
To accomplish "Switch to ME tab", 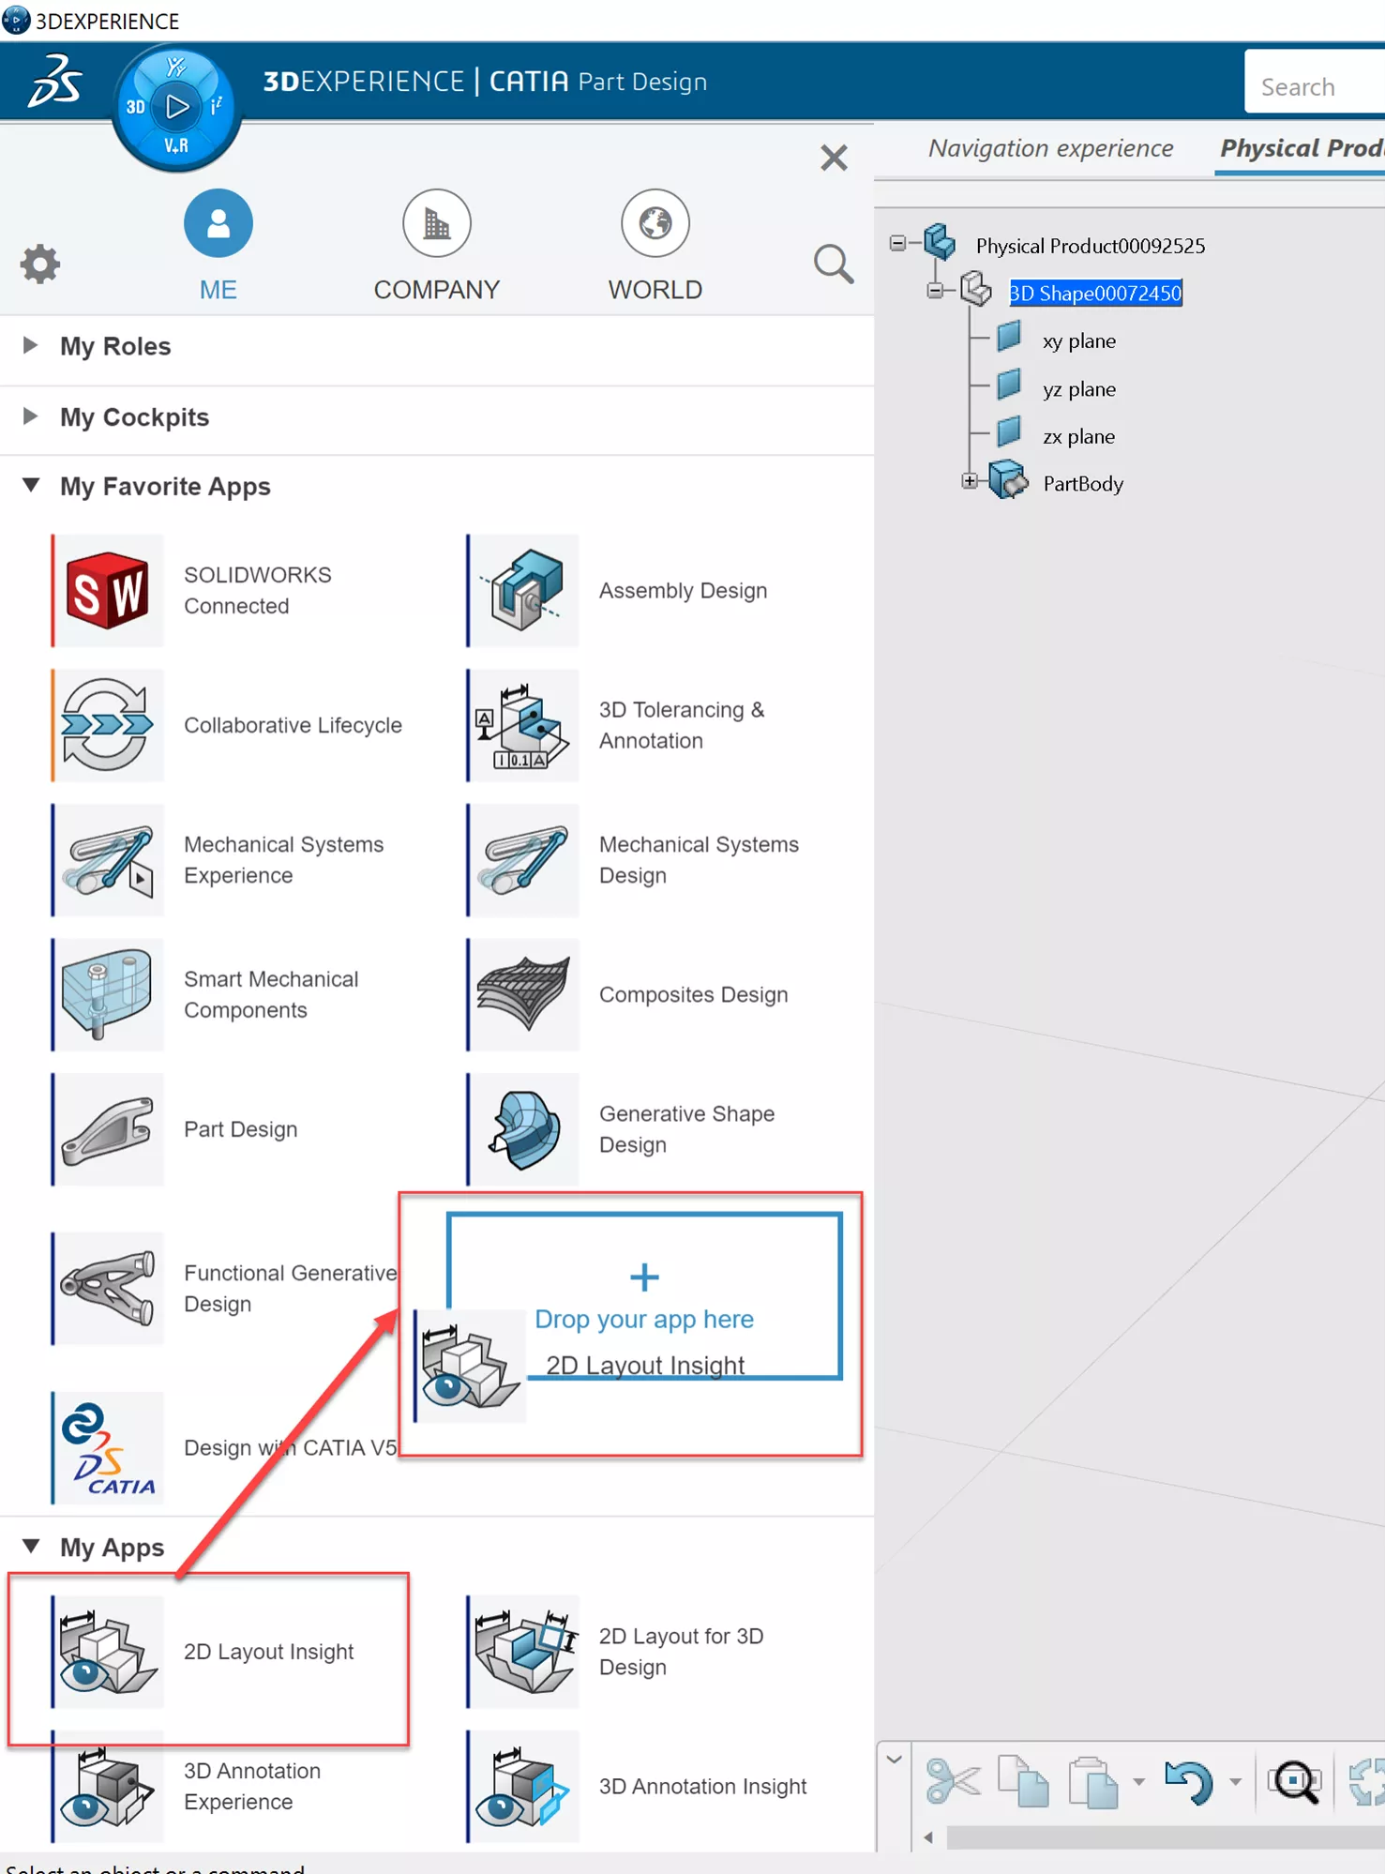I will (x=218, y=246).
